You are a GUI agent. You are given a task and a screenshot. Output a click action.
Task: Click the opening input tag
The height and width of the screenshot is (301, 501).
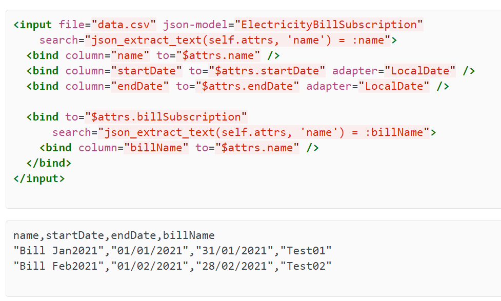coord(33,25)
